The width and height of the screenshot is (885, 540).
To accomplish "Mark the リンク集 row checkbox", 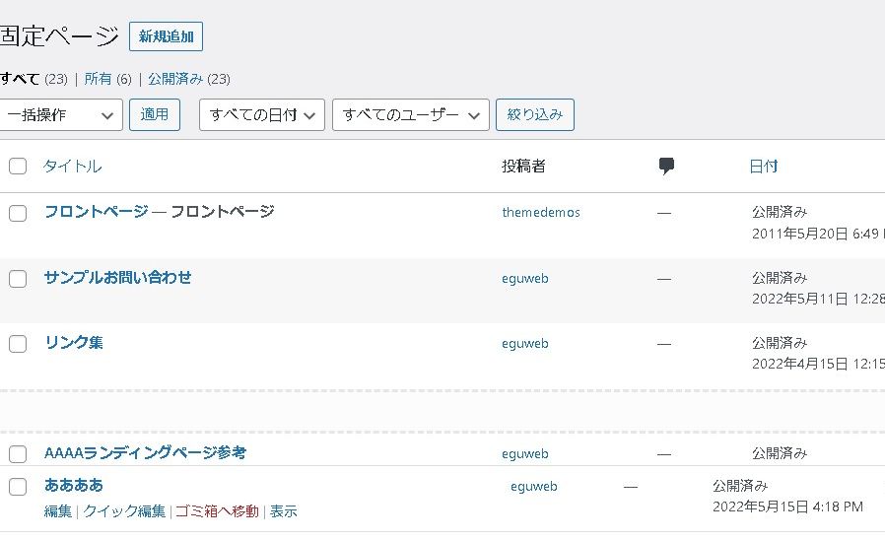I will click(x=18, y=344).
